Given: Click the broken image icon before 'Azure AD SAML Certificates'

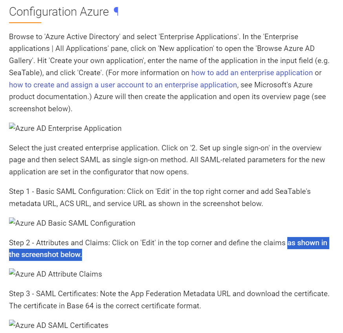Looking at the screenshot, I should [x=12, y=323].
